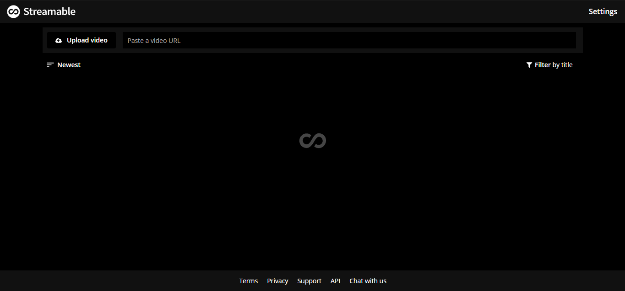
Task: Click the Paste a video URL field
Action: pyautogui.click(x=349, y=40)
